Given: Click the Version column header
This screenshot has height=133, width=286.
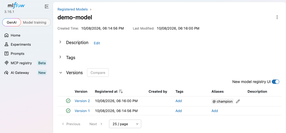Looking at the screenshot, I should (x=81, y=91).
